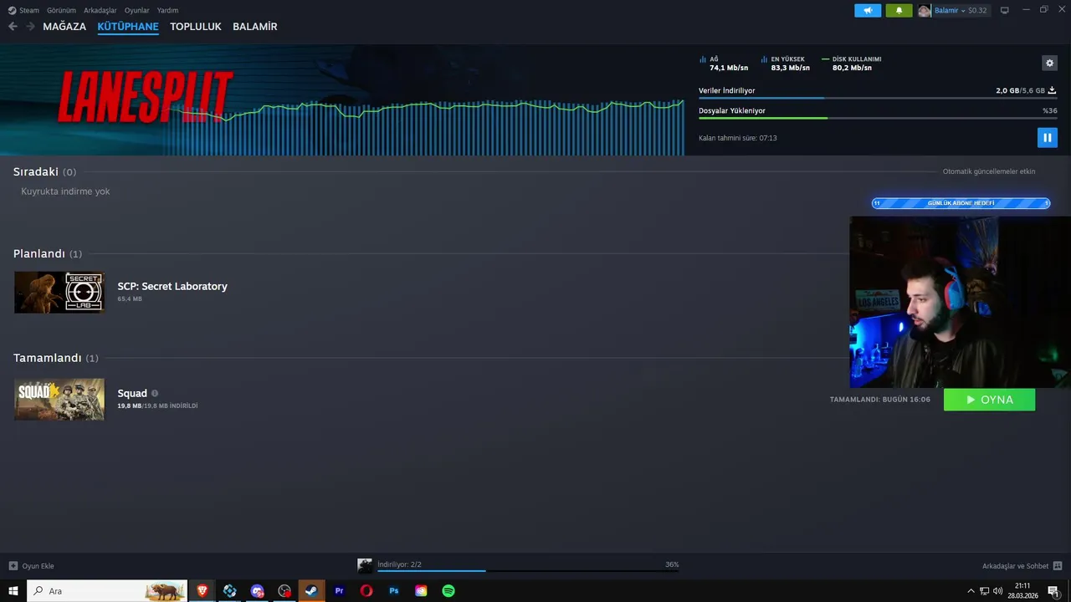This screenshot has width=1071, height=602.
Task: Open the Squad game thumbnail
Action: [x=59, y=399]
